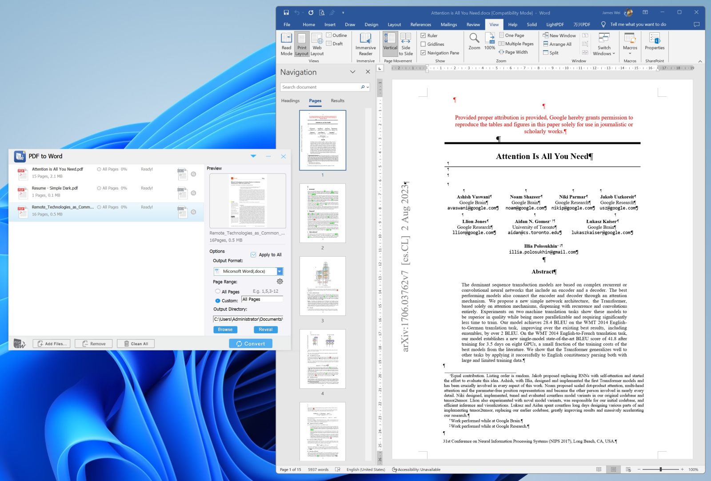Click Remove button in PDF to Word
The image size is (711, 481).
pyautogui.click(x=93, y=343)
